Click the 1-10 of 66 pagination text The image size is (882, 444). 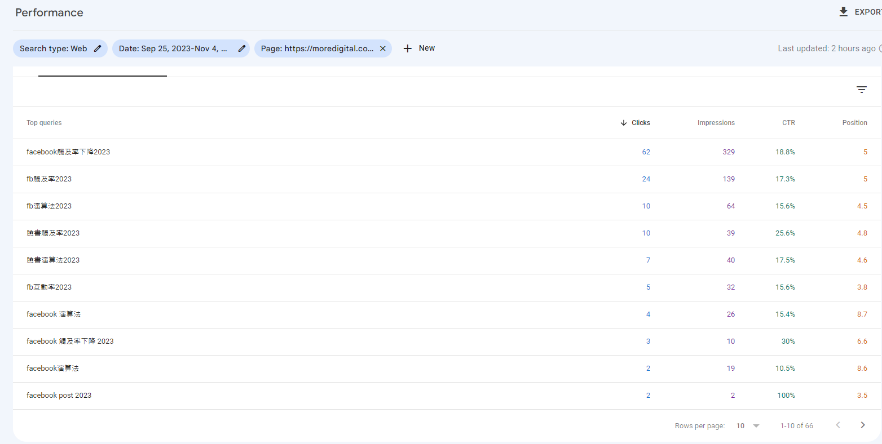pos(797,426)
